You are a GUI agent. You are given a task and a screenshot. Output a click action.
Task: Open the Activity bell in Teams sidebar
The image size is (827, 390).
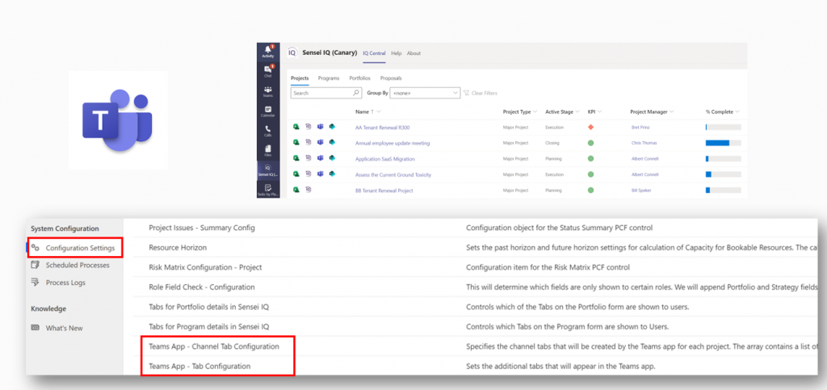268,52
